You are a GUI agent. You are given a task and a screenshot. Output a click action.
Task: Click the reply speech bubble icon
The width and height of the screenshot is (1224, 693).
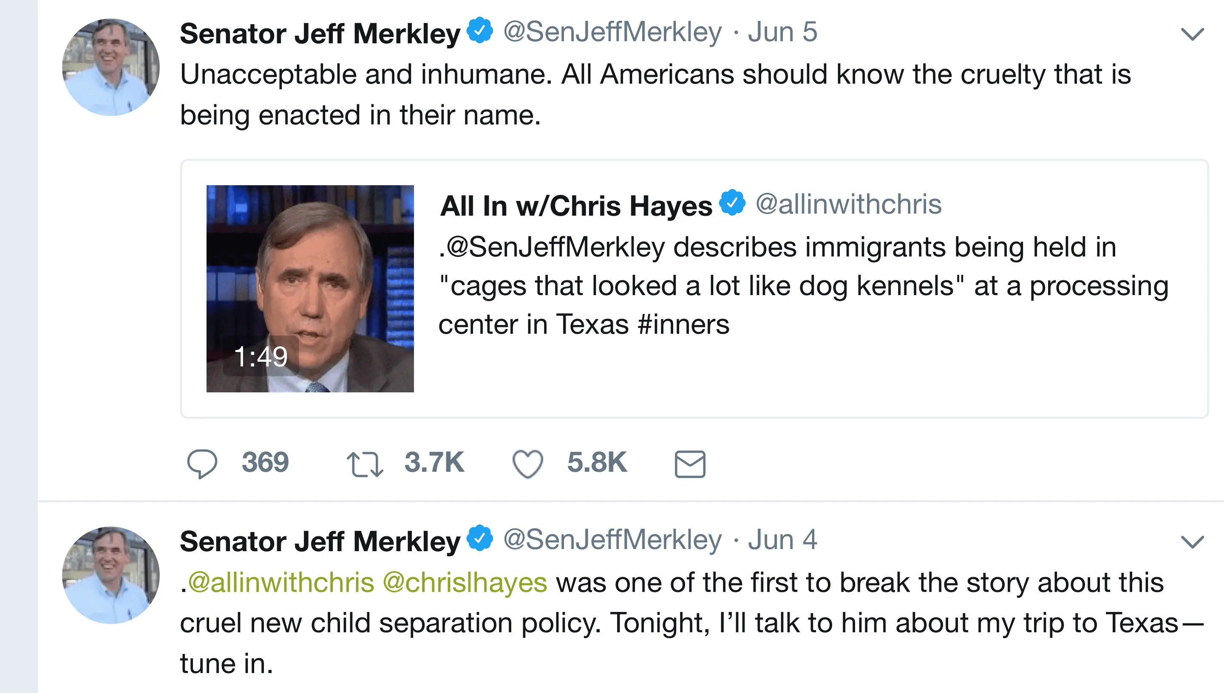coord(202,463)
